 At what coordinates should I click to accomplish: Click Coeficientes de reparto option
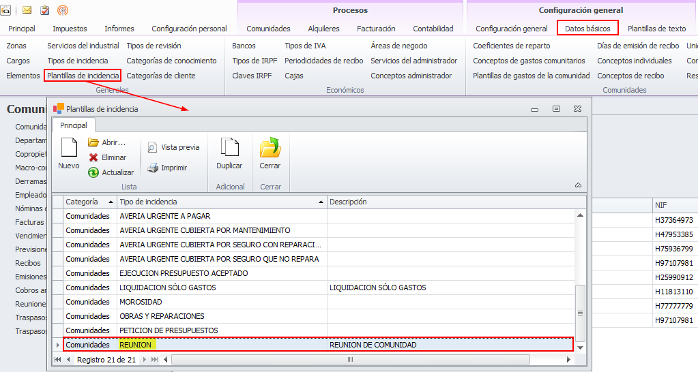click(512, 46)
